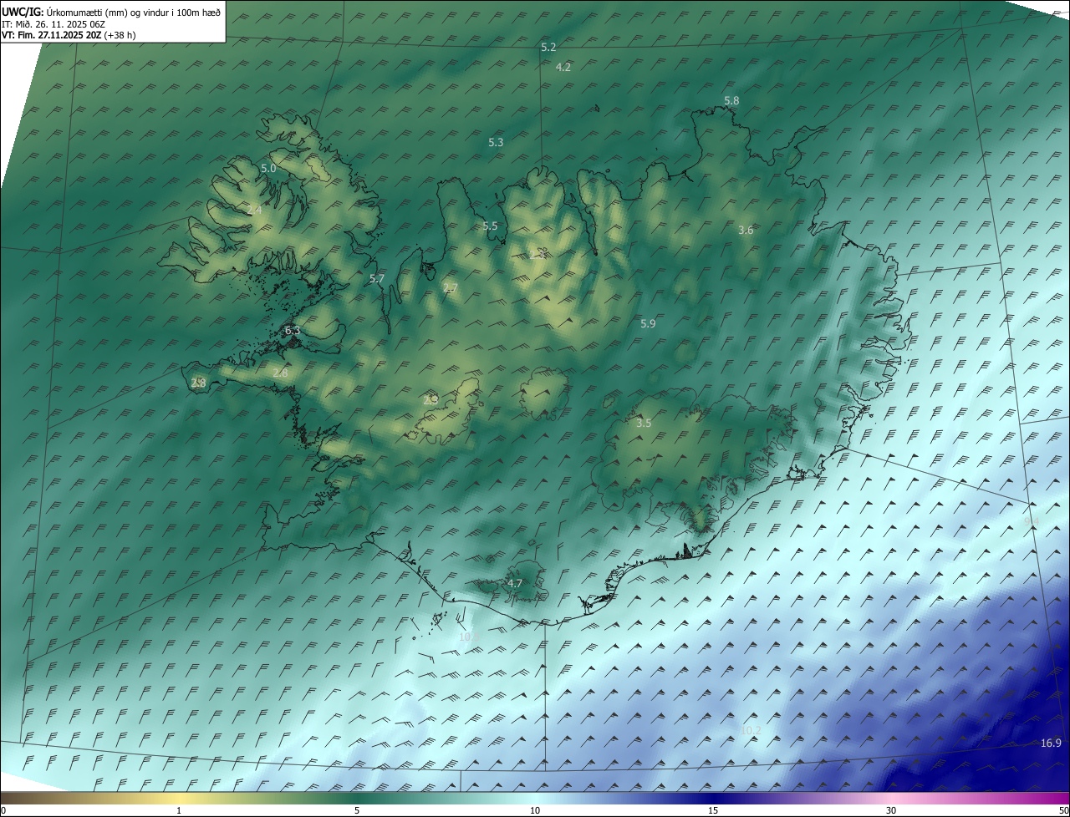Click the 5.5 value label
Screen dimensions: 1070x817
click(x=490, y=226)
